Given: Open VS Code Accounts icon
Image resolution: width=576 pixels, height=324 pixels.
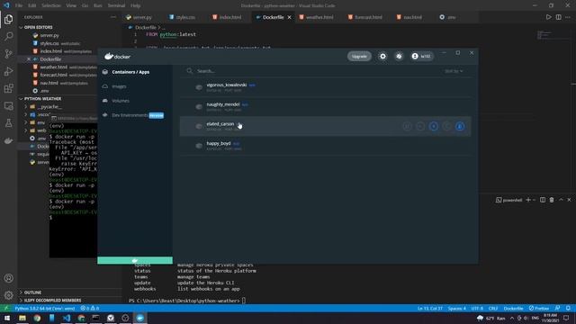Looking at the screenshot, I should point(8,278).
